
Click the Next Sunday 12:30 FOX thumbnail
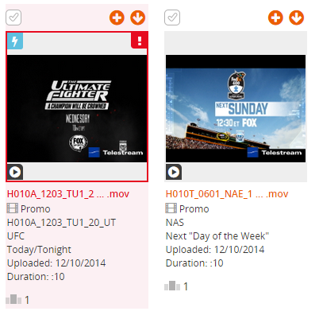(236, 108)
